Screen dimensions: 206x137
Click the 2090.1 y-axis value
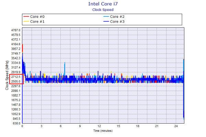point(16,91)
